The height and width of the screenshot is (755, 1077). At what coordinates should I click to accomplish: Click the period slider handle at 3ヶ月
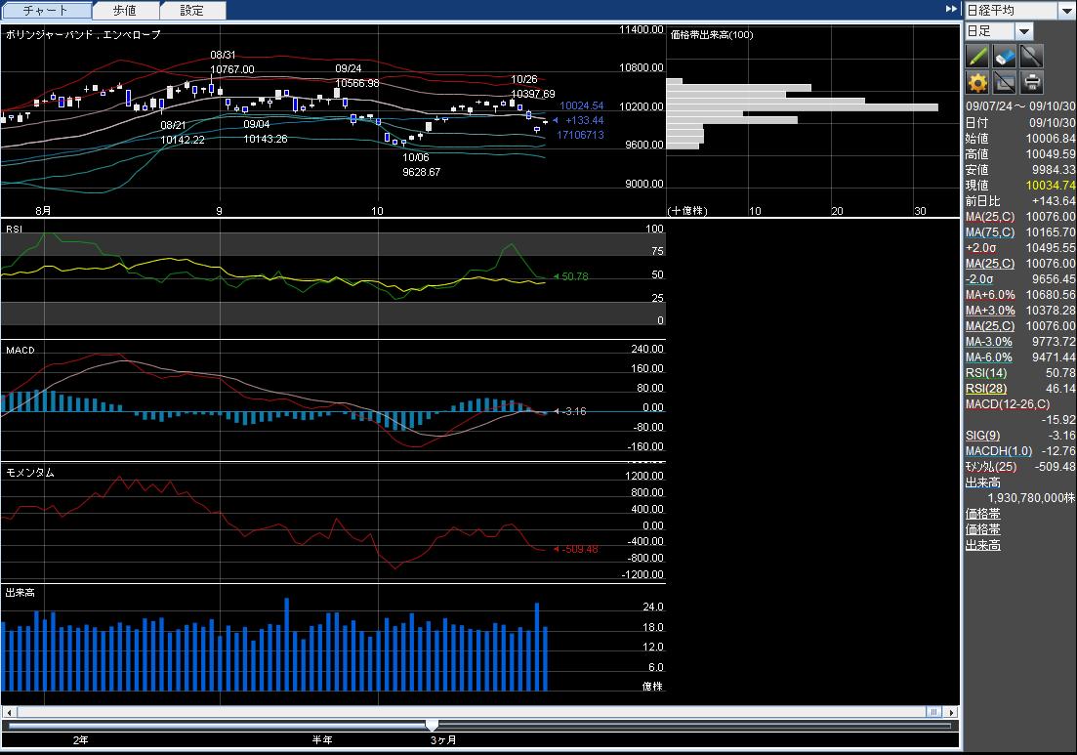[x=433, y=725]
